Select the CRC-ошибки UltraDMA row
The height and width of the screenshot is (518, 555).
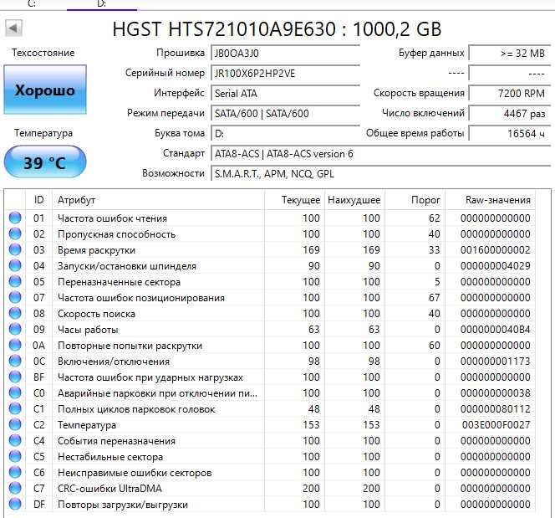[270, 488]
